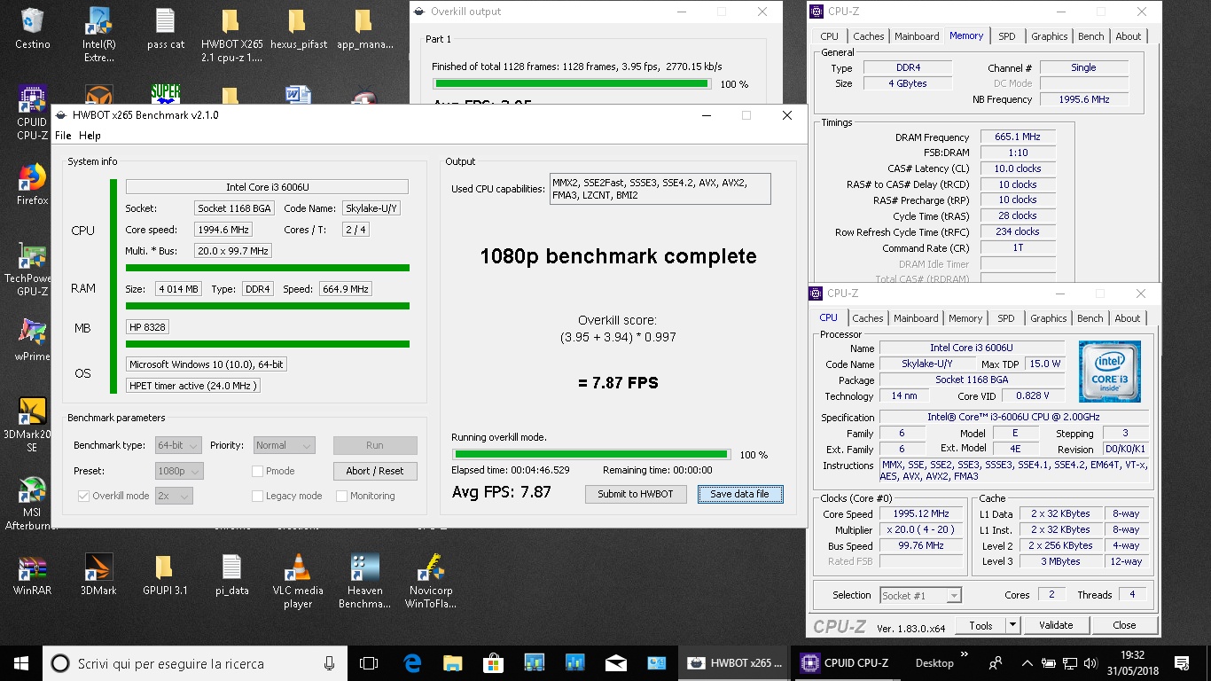
Task: Open the Overkill mode 2x dropdown
Action: [174, 496]
